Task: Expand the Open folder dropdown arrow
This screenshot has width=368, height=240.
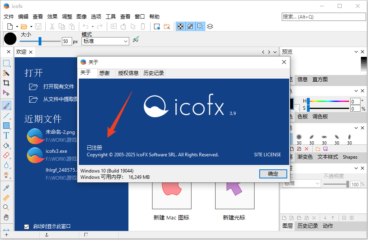Action: tap(31, 27)
